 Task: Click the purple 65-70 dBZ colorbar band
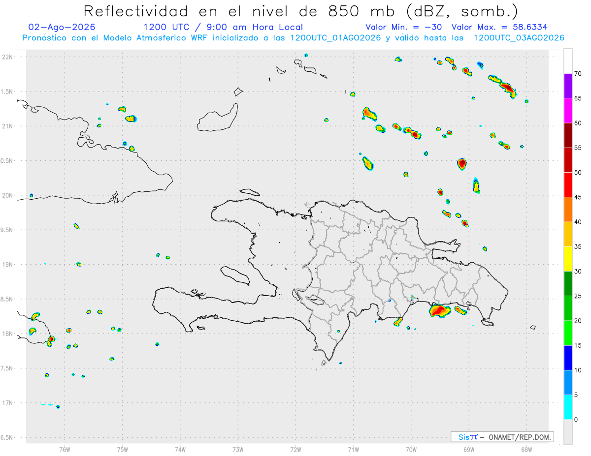tap(568, 86)
